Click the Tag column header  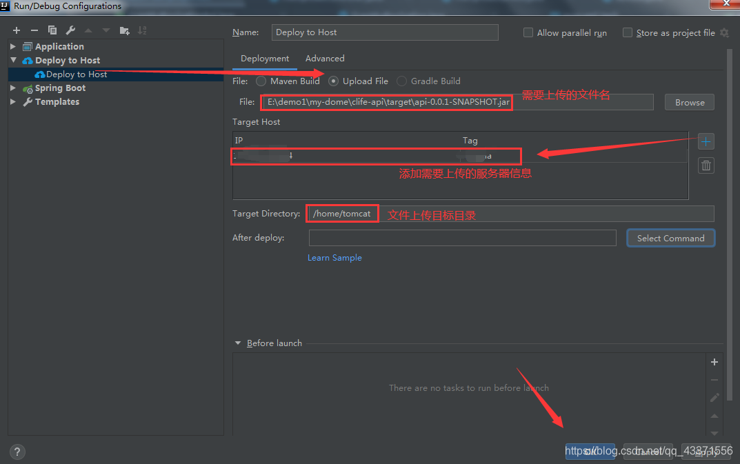(x=470, y=141)
